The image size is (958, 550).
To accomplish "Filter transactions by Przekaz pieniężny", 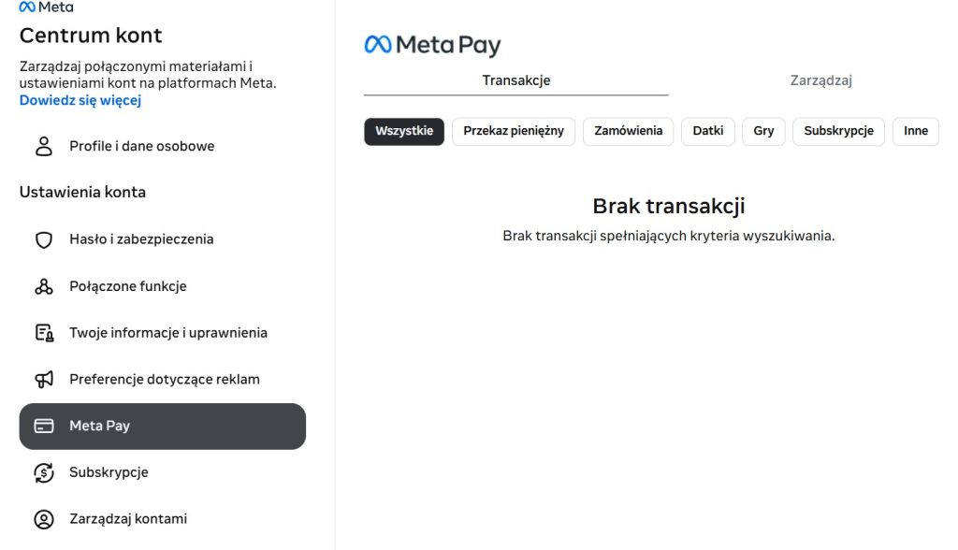I will coord(514,131).
